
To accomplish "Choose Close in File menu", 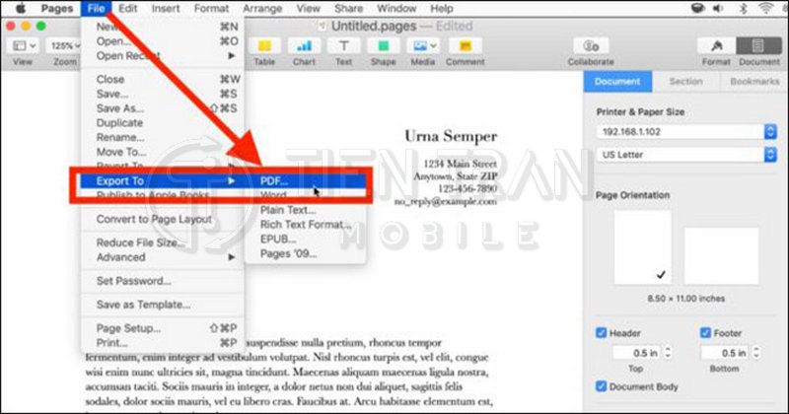I will [163, 79].
